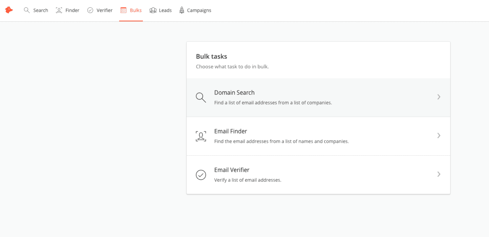Select the Email Finder row

[318, 136]
